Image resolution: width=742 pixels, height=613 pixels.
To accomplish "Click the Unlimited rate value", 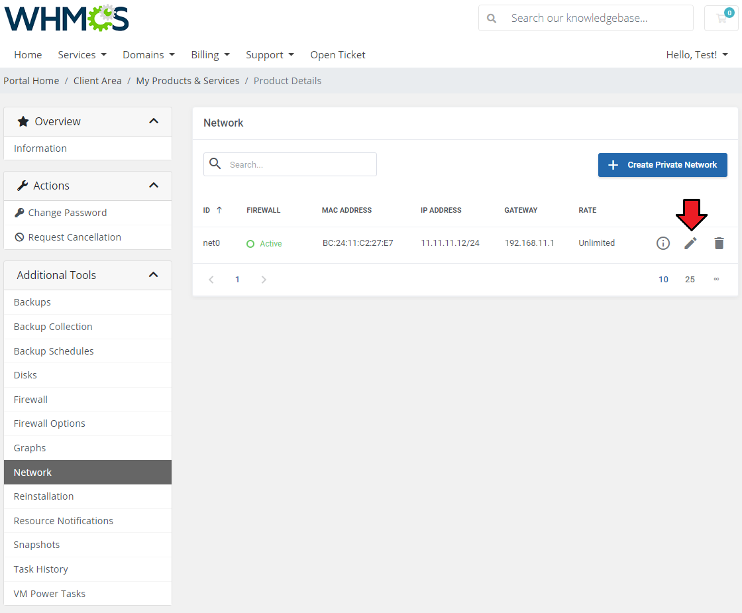I will point(597,243).
